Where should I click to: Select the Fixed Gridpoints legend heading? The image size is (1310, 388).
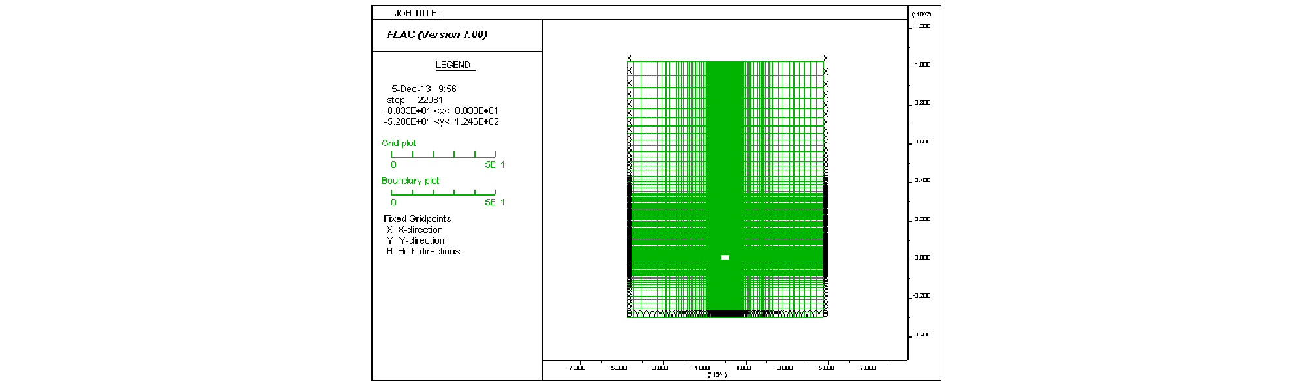(x=417, y=218)
